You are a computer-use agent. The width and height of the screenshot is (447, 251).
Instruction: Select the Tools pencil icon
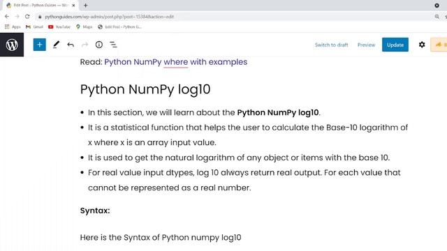click(56, 45)
